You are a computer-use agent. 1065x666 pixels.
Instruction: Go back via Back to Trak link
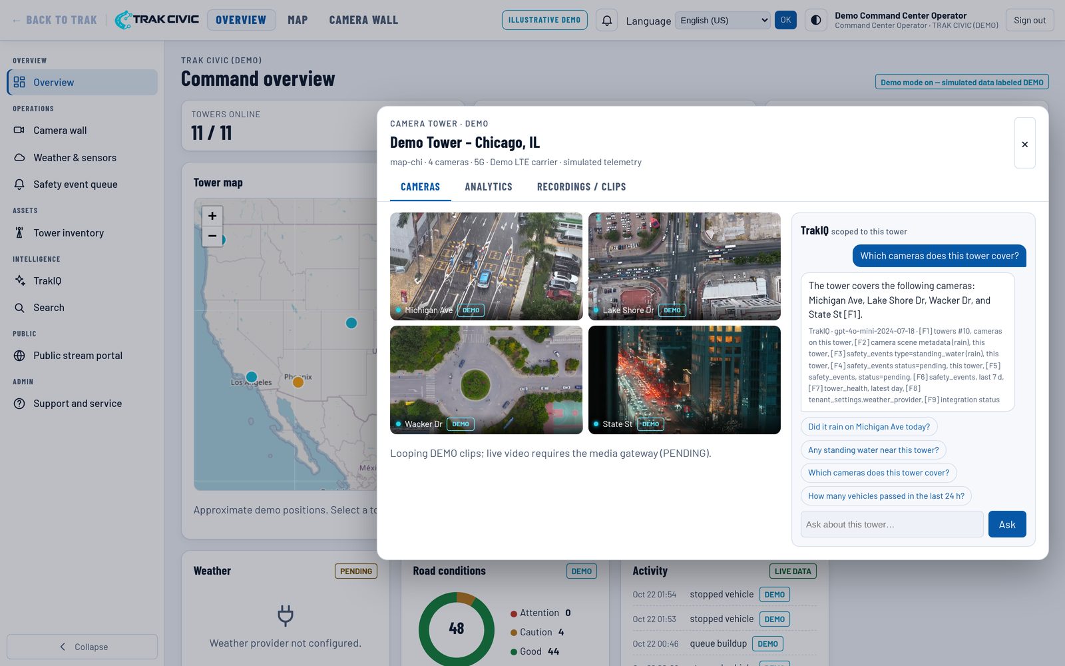point(55,20)
